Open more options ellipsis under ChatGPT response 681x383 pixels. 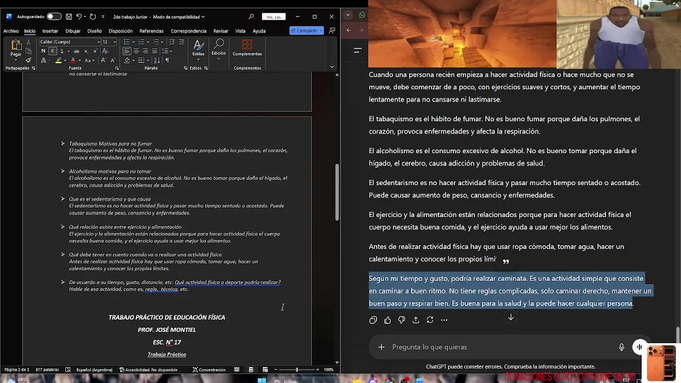click(x=444, y=320)
